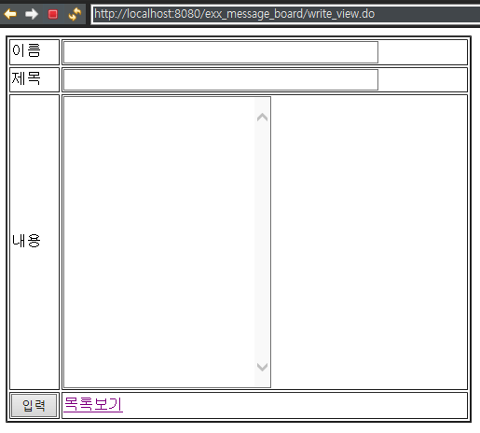Viewport: 480px width, 433px height.
Task: Go back with the left arrow icon
Action: click(10, 14)
